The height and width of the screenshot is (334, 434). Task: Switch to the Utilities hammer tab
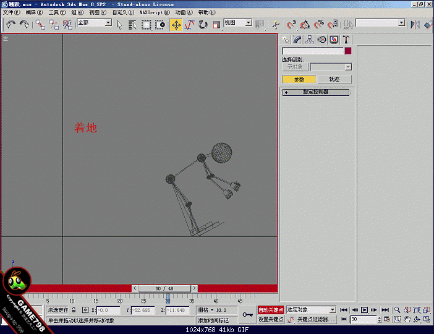tap(346, 40)
